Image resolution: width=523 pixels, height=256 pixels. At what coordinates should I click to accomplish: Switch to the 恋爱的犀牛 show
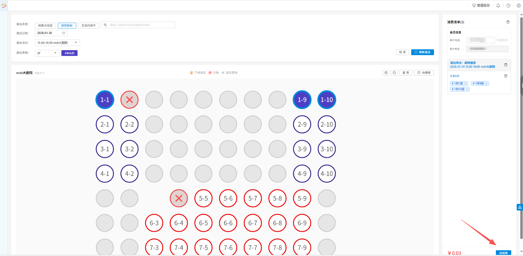tap(88, 25)
